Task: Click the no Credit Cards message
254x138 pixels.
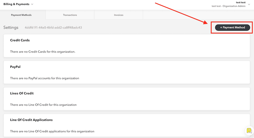Action: 43,52
